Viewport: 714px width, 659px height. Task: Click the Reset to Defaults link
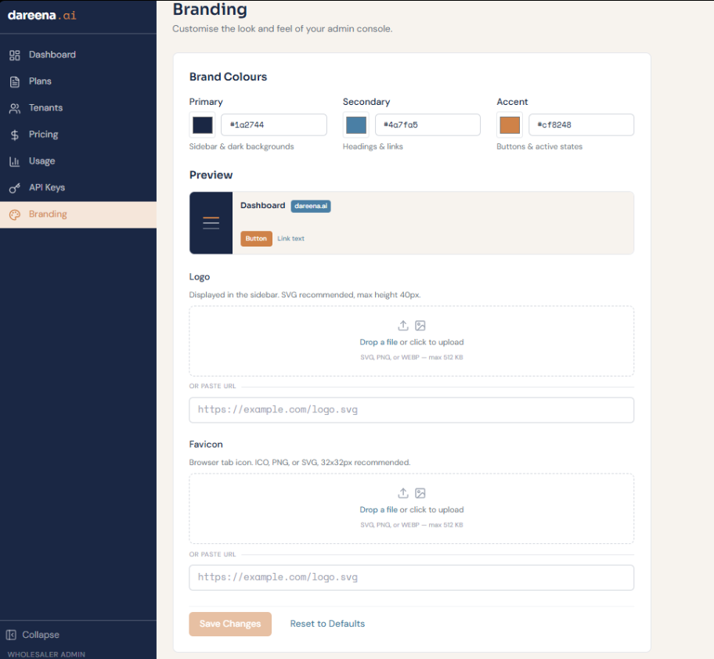[x=327, y=624]
